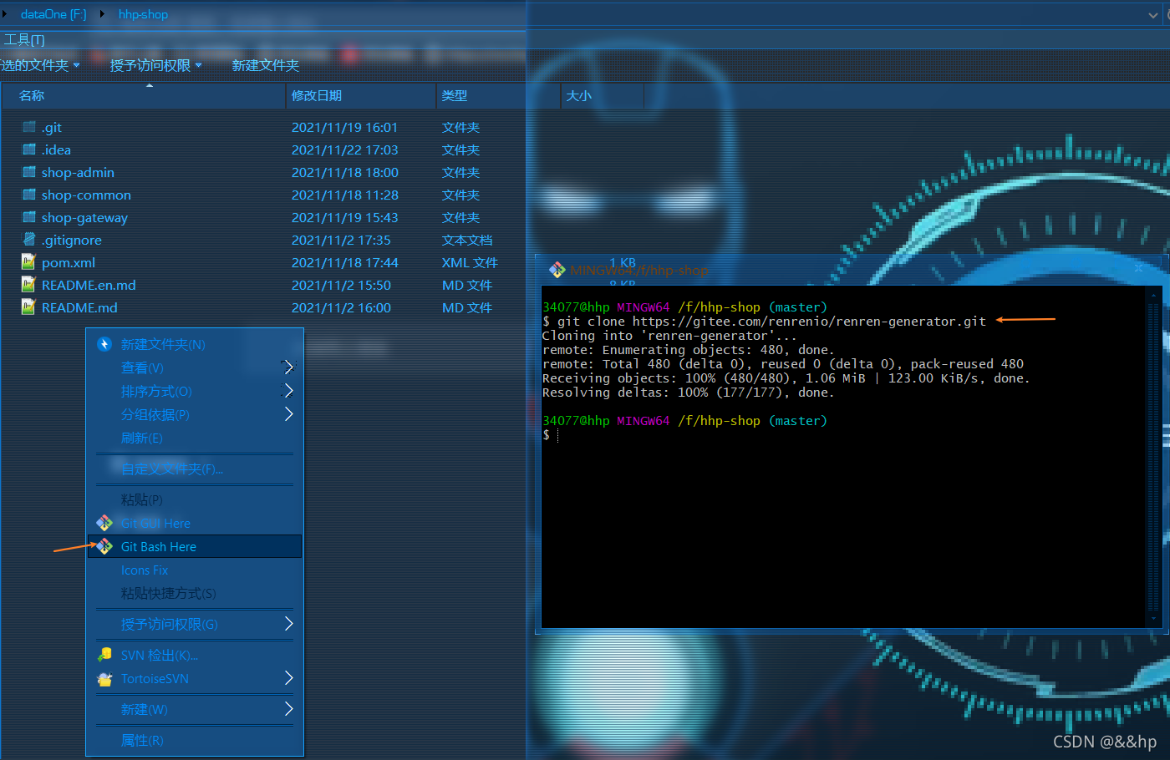Click the .git folder icon
This screenshot has width=1170, height=760.
pos(29,127)
